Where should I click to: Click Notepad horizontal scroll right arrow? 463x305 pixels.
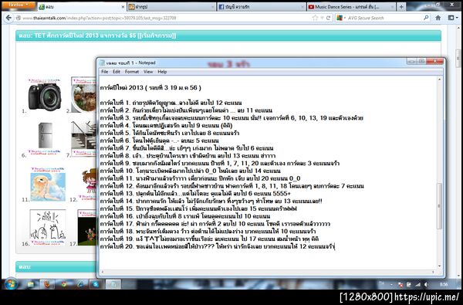click(x=434, y=272)
